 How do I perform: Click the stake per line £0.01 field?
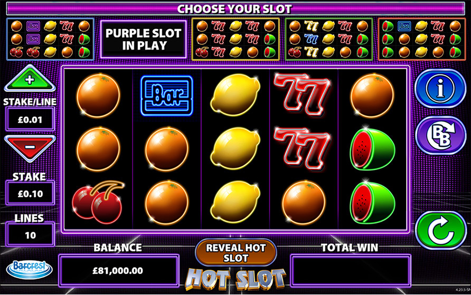click(x=30, y=119)
